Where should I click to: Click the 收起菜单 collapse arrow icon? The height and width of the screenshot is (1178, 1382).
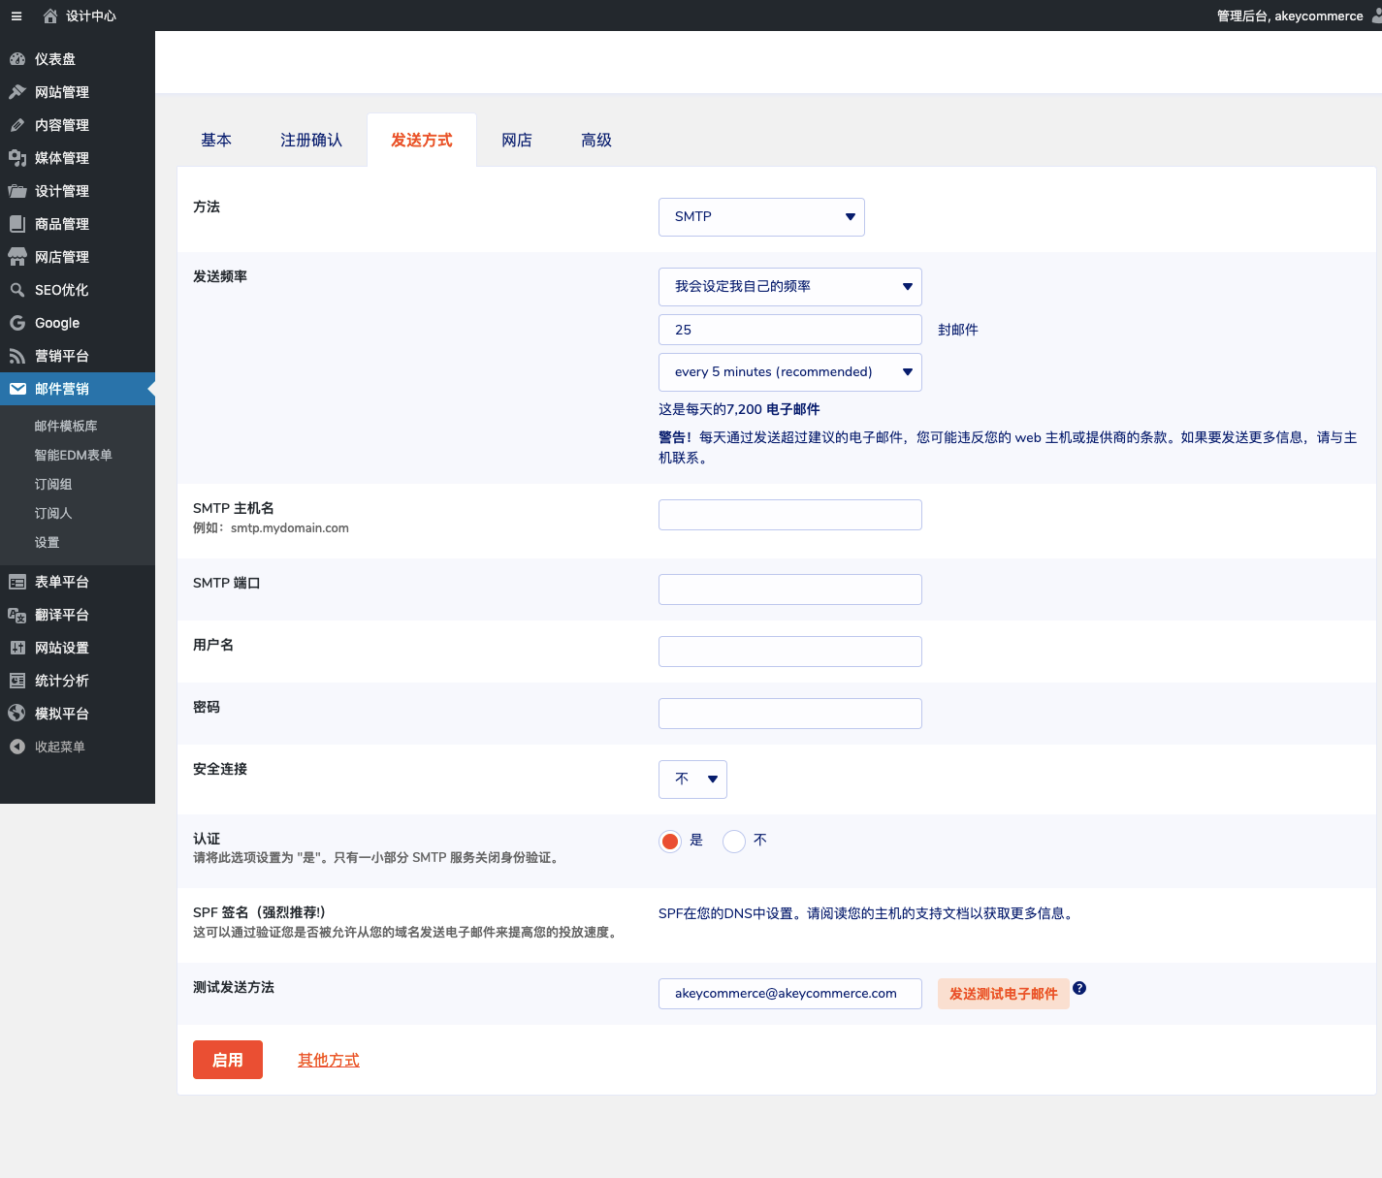17,747
